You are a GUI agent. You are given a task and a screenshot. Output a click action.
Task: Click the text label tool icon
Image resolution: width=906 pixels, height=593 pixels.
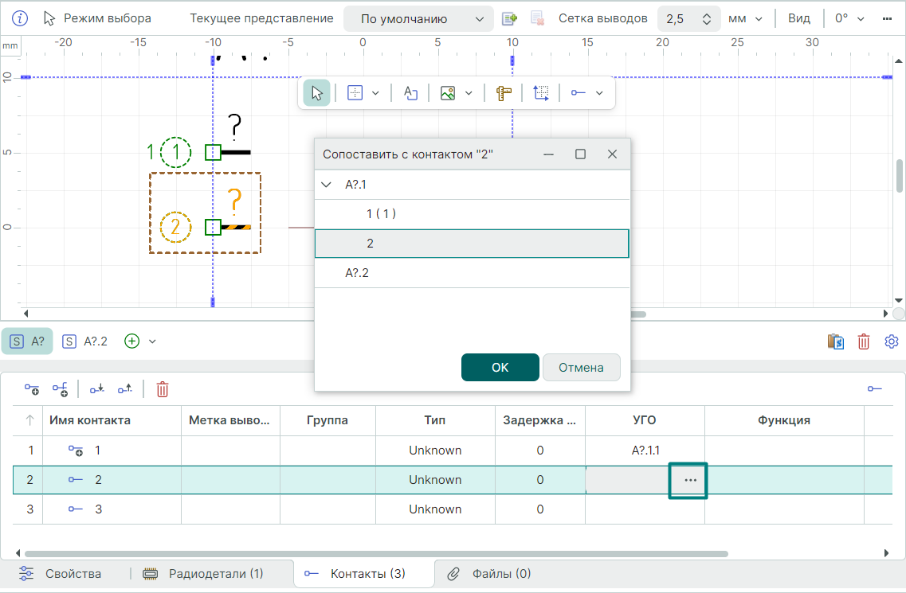pyautogui.click(x=410, y=93)
